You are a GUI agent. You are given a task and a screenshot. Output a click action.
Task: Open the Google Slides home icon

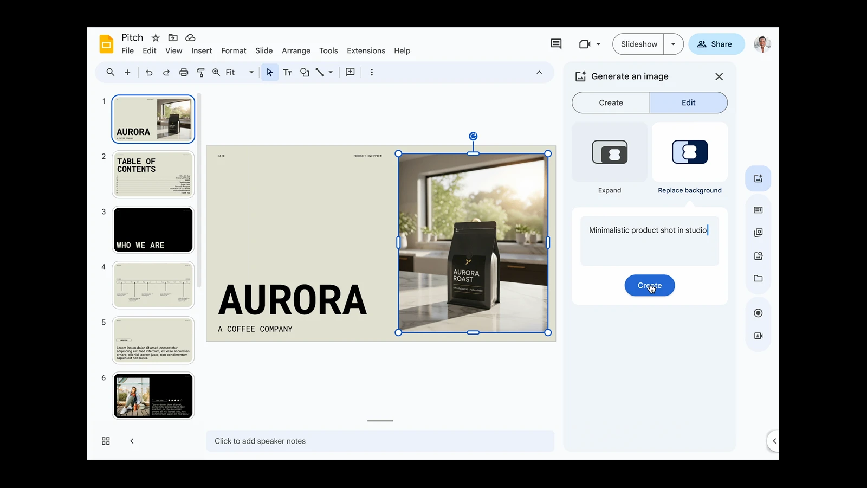[106, 44]
